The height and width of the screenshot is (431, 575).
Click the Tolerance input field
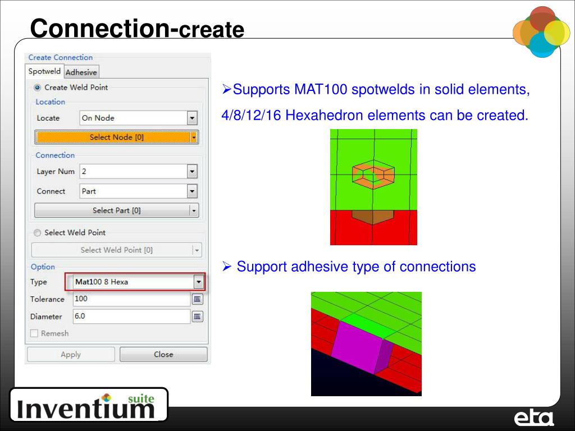pyautogui.click(x=131, y=299)
